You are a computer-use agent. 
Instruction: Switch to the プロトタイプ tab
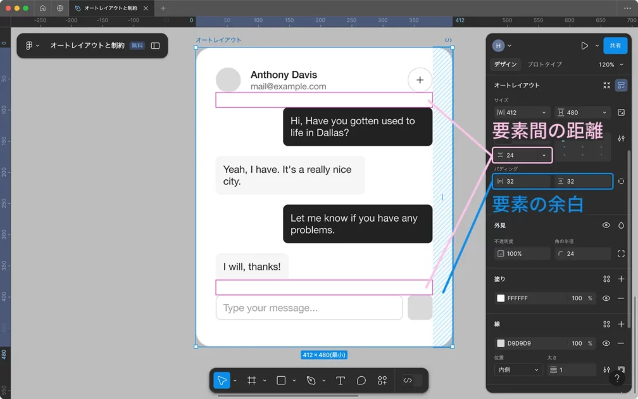click(544, 65)
